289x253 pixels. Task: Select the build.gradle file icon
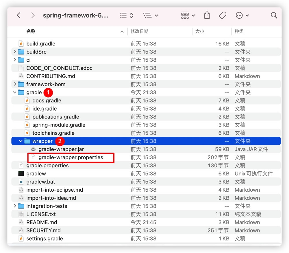coord(21,44)
